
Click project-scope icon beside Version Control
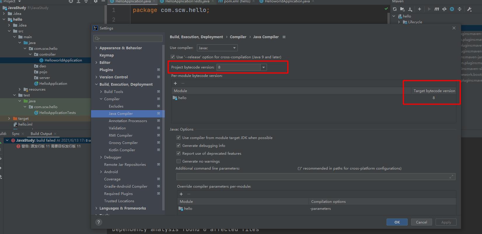pos(158,77)
